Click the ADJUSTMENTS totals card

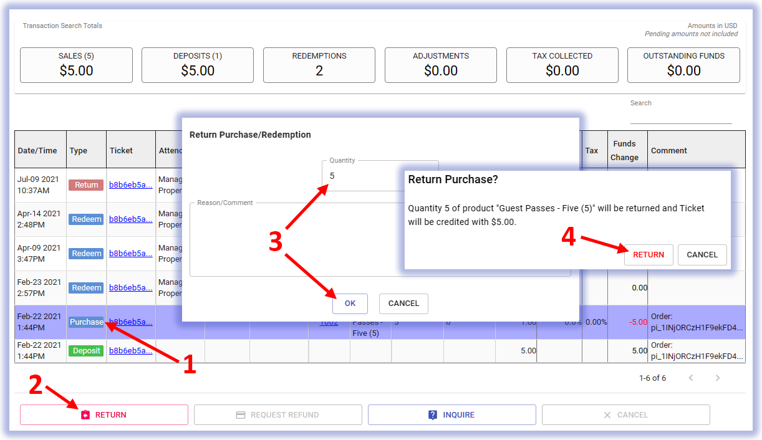pyautogui.click(x=441, y=65)
